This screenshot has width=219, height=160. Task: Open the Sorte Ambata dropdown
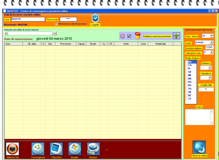211,42
